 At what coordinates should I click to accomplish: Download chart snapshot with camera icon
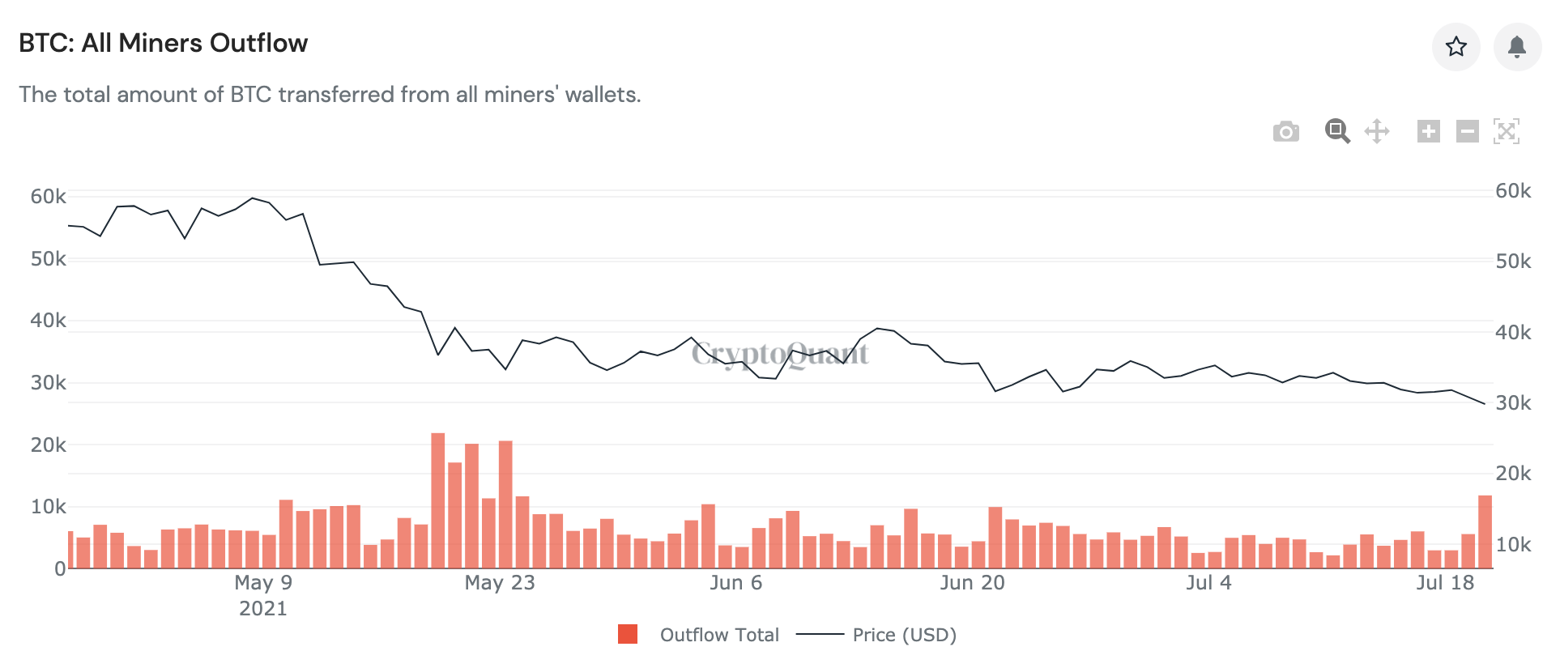(x=1285, y=131)
